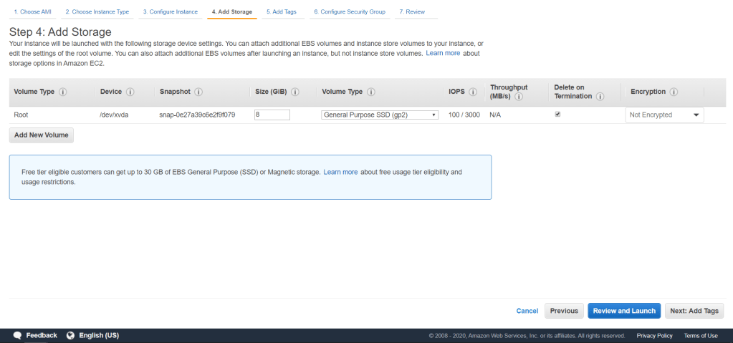Click info icon next to Encryption header
733x343 pixels.
pos(674,92)
